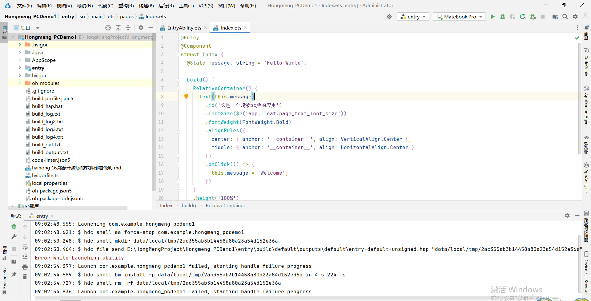
Task: Open search everywhere magnifier icon
Action: point(565,17)
